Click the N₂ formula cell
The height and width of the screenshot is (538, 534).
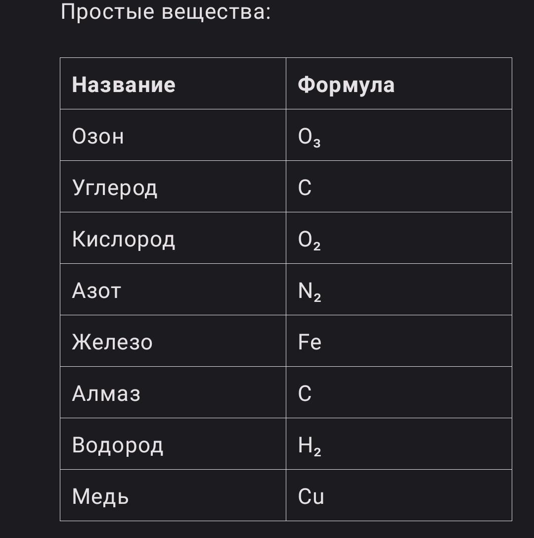pyautogui.click(x=399, y=289)
